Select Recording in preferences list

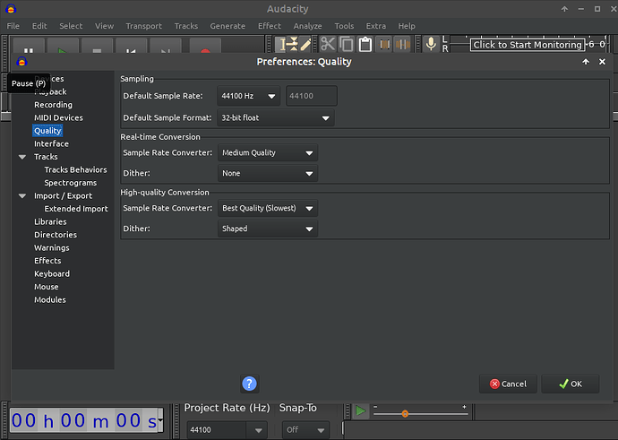(x=53, y=105)
